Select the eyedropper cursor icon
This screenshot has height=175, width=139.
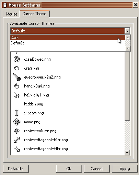click(17, 77)
